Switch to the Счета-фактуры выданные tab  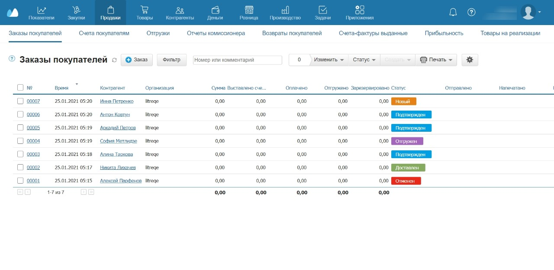tap(373, 33)
